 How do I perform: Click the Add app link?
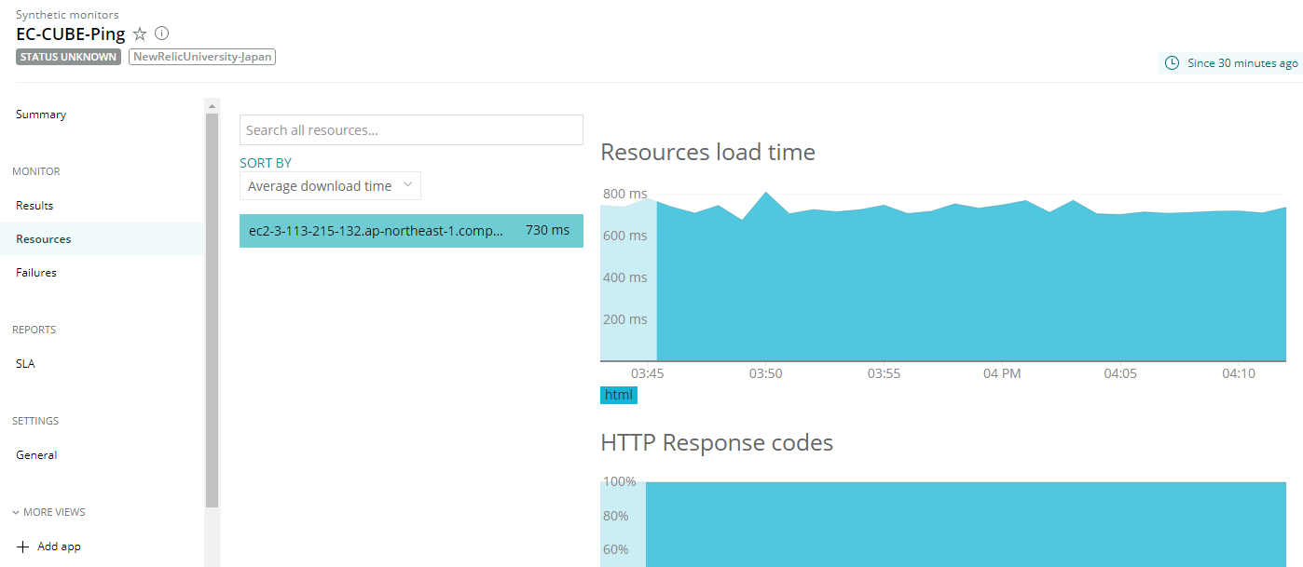(59, 547)
